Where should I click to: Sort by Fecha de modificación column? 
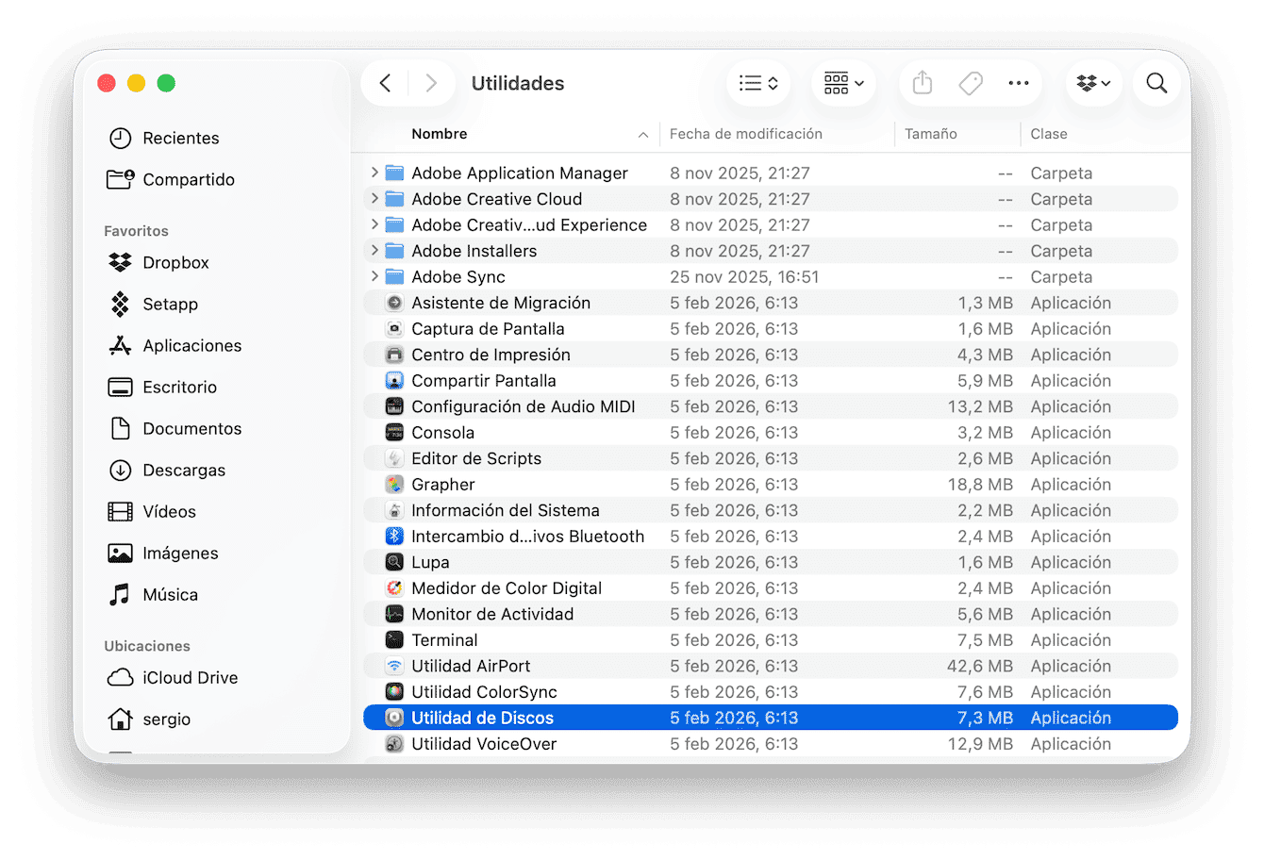coord(746,134)
